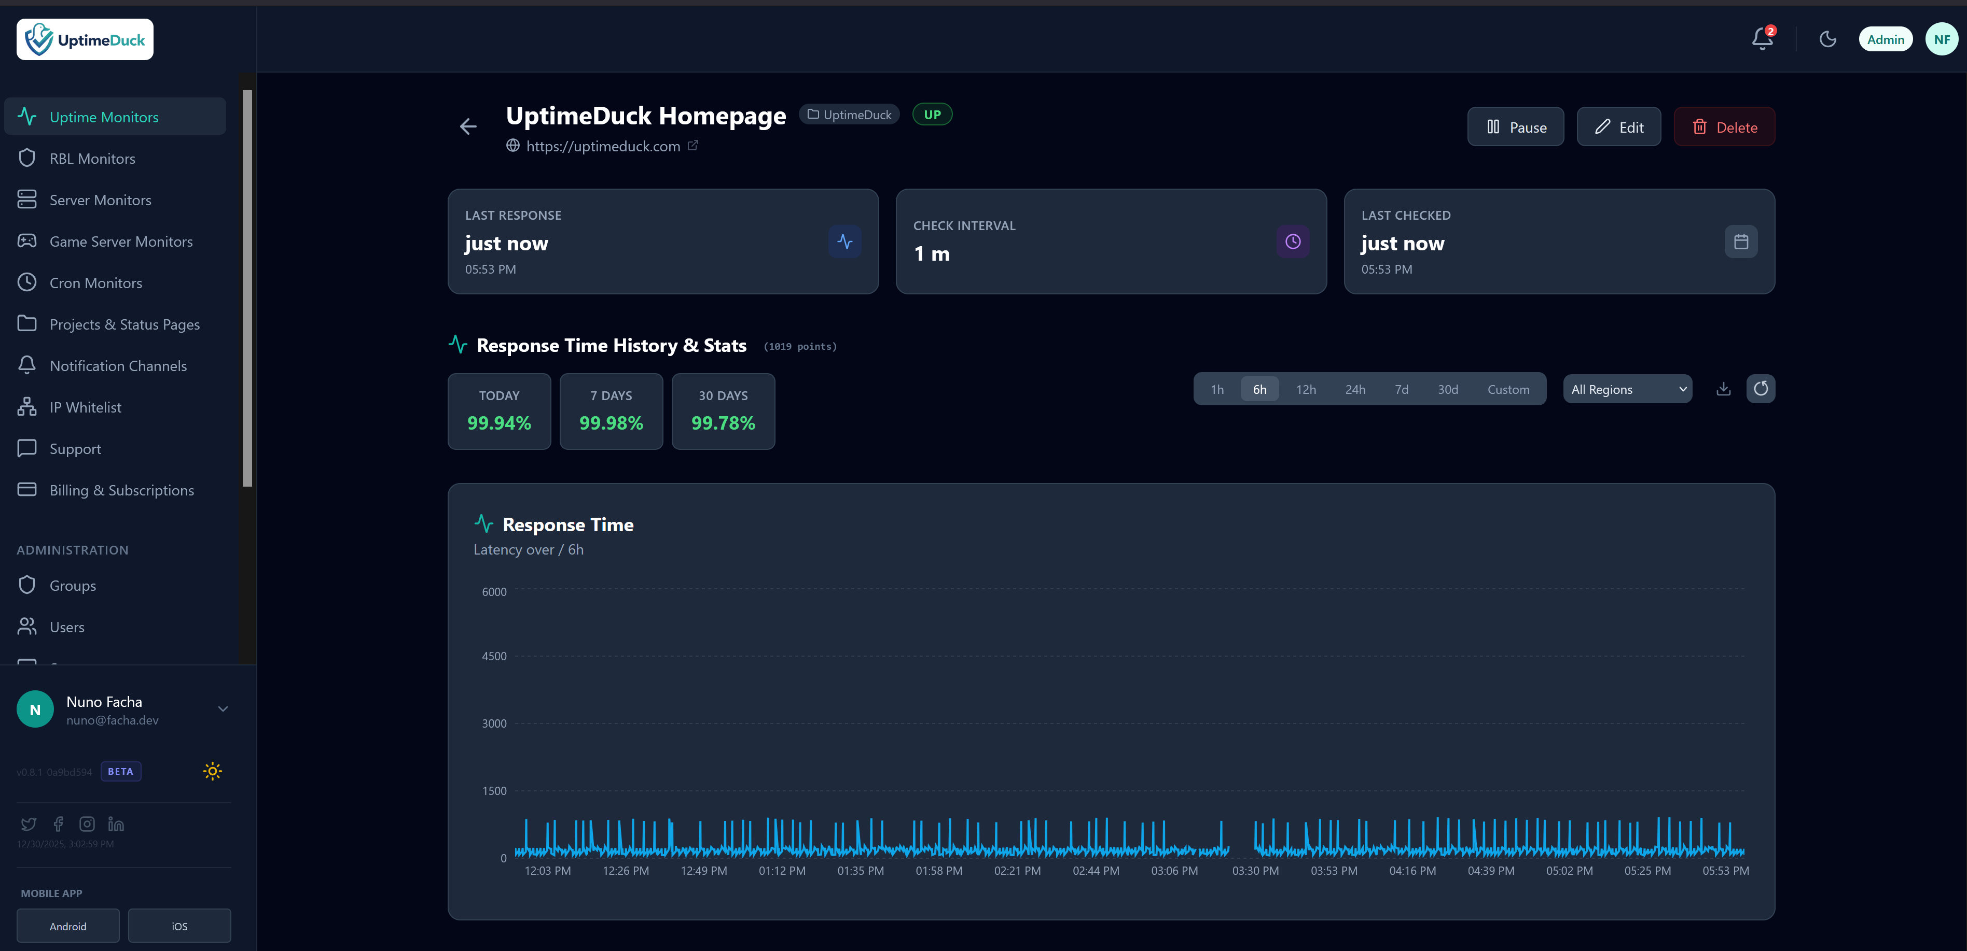
Task: Open Cron Monitors in the sidebar
Action: coord(95,282)
